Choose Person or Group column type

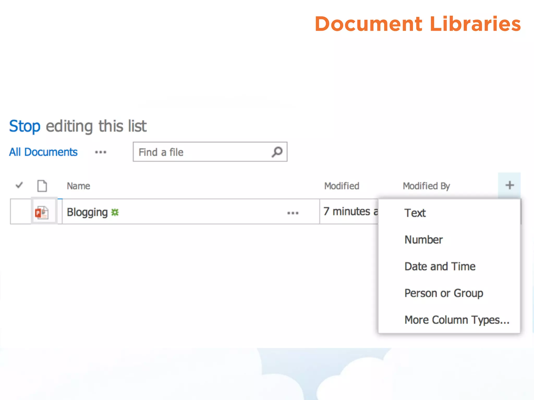coord(444,293)
